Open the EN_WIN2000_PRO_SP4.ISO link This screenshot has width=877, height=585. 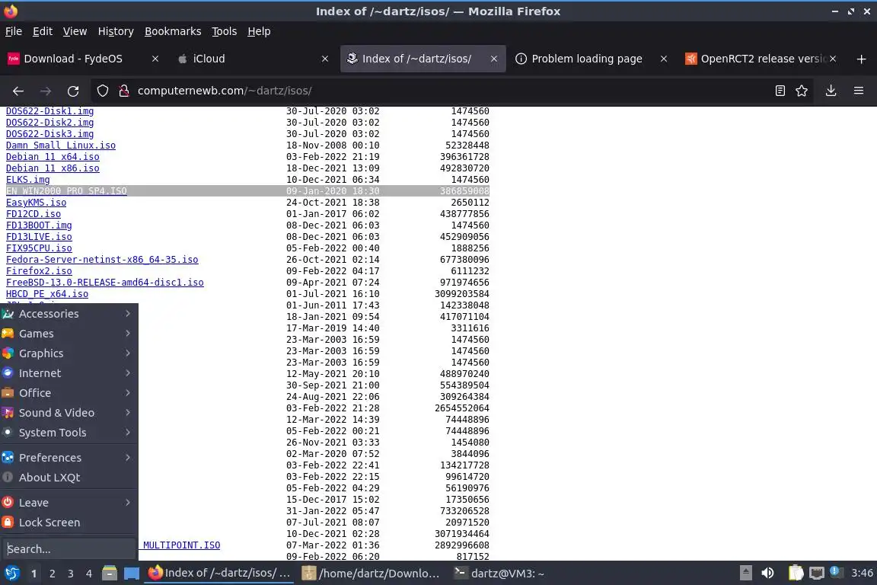click(x=66, y=191)
